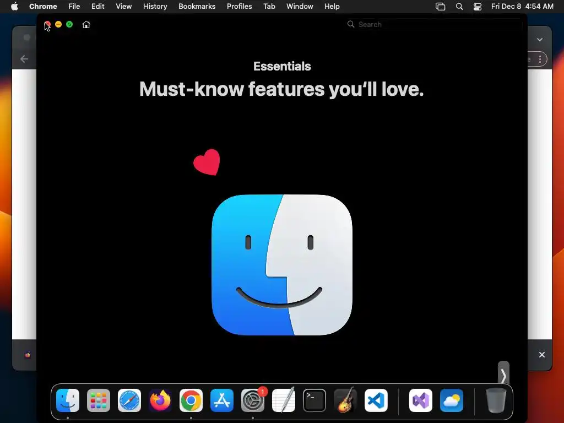Open Visual Studio Code from the Dock
The width and height of the screenshot is (564, 423).
coord(376,400)
